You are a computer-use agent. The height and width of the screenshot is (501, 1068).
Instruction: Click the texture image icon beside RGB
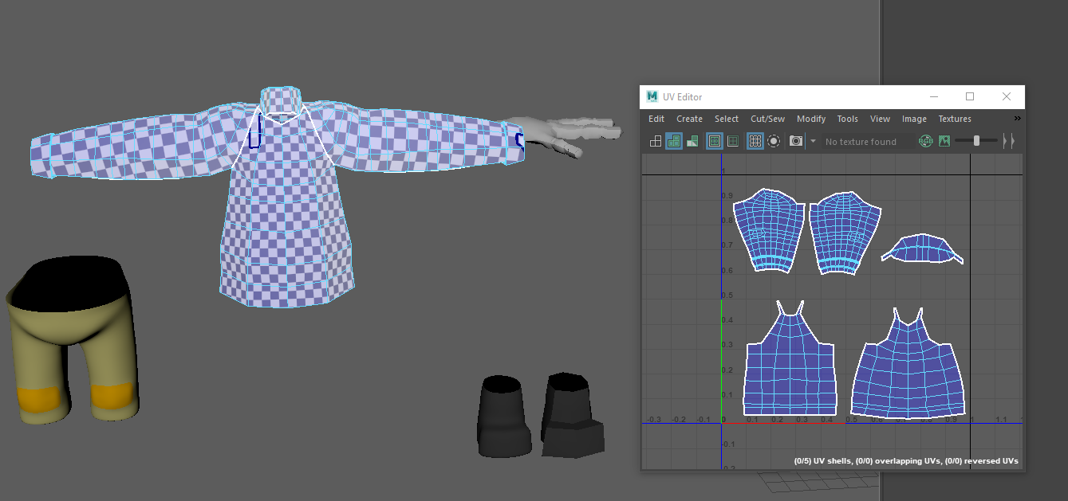point(944,140)
